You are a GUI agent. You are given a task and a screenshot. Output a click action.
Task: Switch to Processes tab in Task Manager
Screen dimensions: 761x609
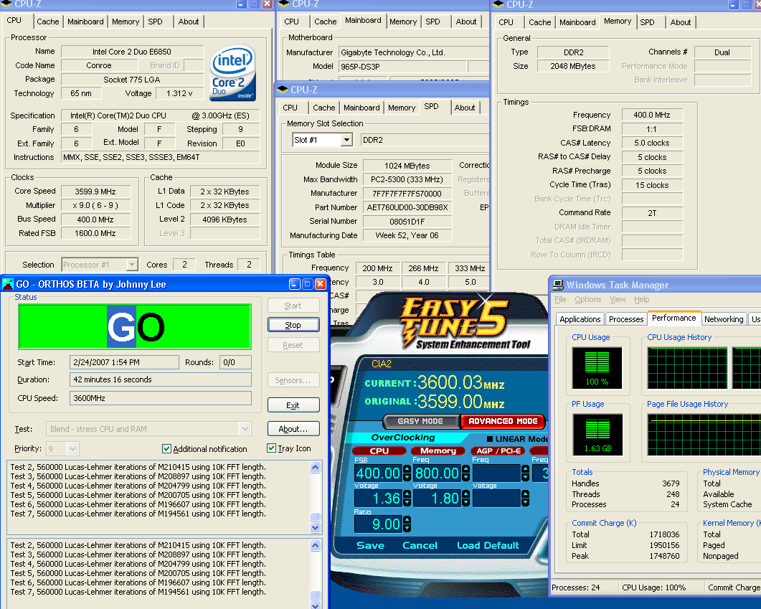(x=625, y=319)
